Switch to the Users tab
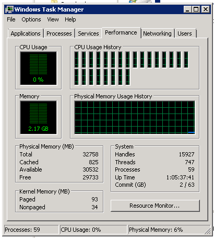214x238 pixels. (x=185, y=33)
